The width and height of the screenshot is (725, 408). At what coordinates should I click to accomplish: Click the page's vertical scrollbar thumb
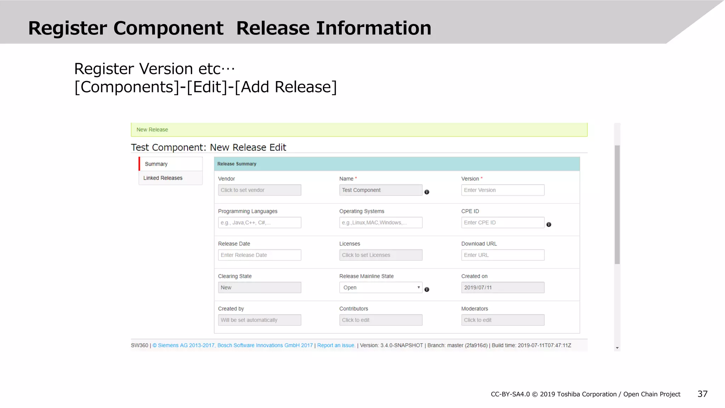(617, 205)
